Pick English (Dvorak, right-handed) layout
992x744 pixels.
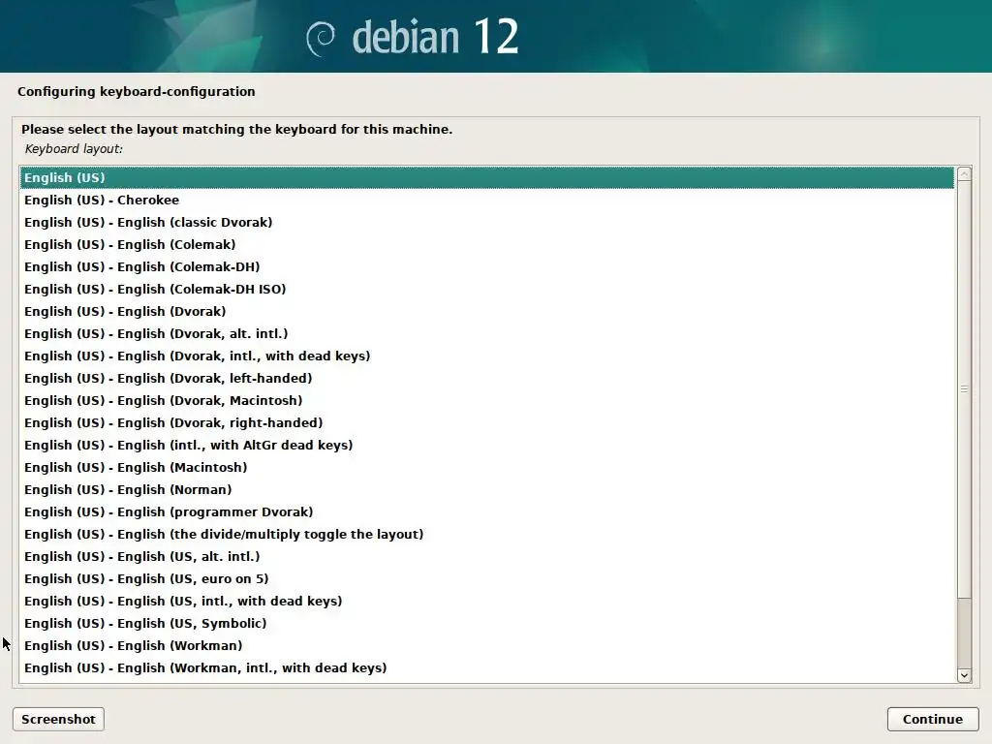tap(486, 422)
